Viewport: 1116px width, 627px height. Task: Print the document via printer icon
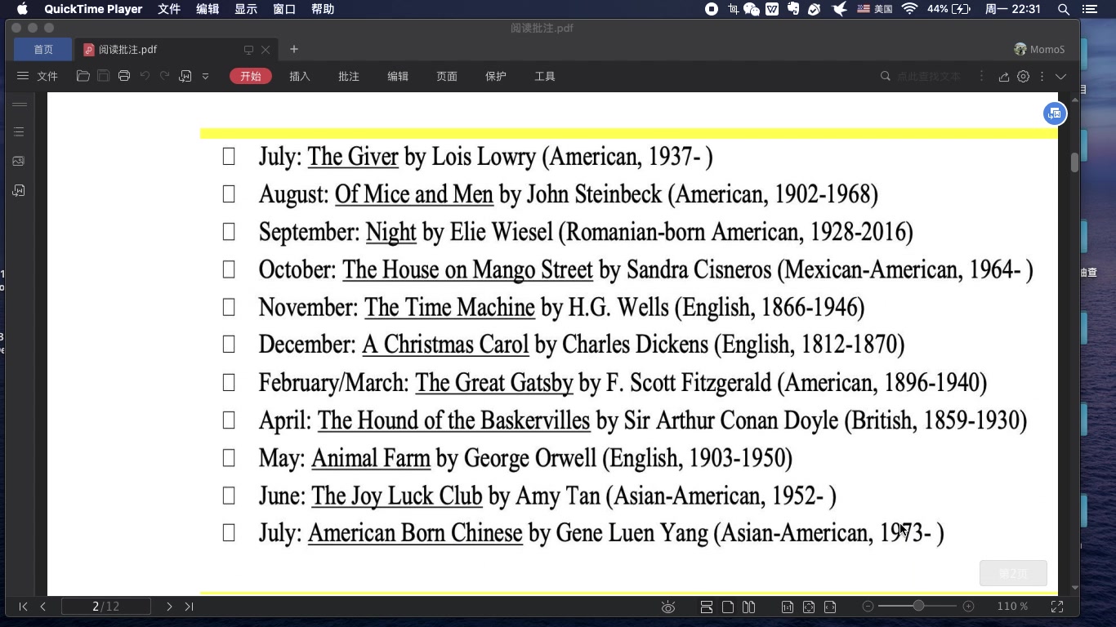pos(124,76)
